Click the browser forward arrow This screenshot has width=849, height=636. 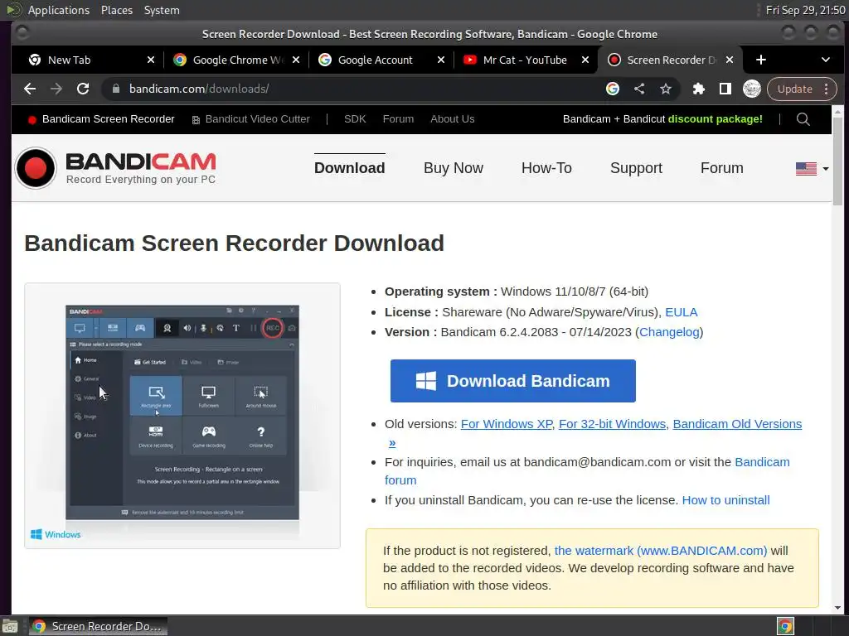point(56,89)
